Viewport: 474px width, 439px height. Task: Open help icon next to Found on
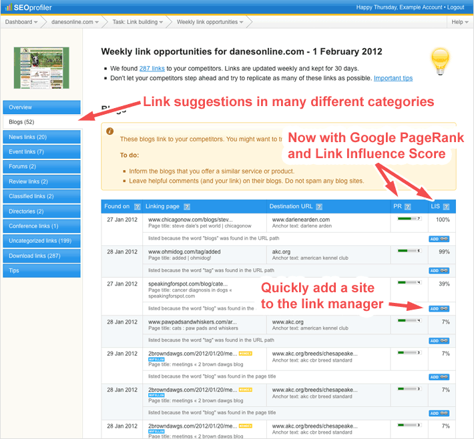click(138, 207)
